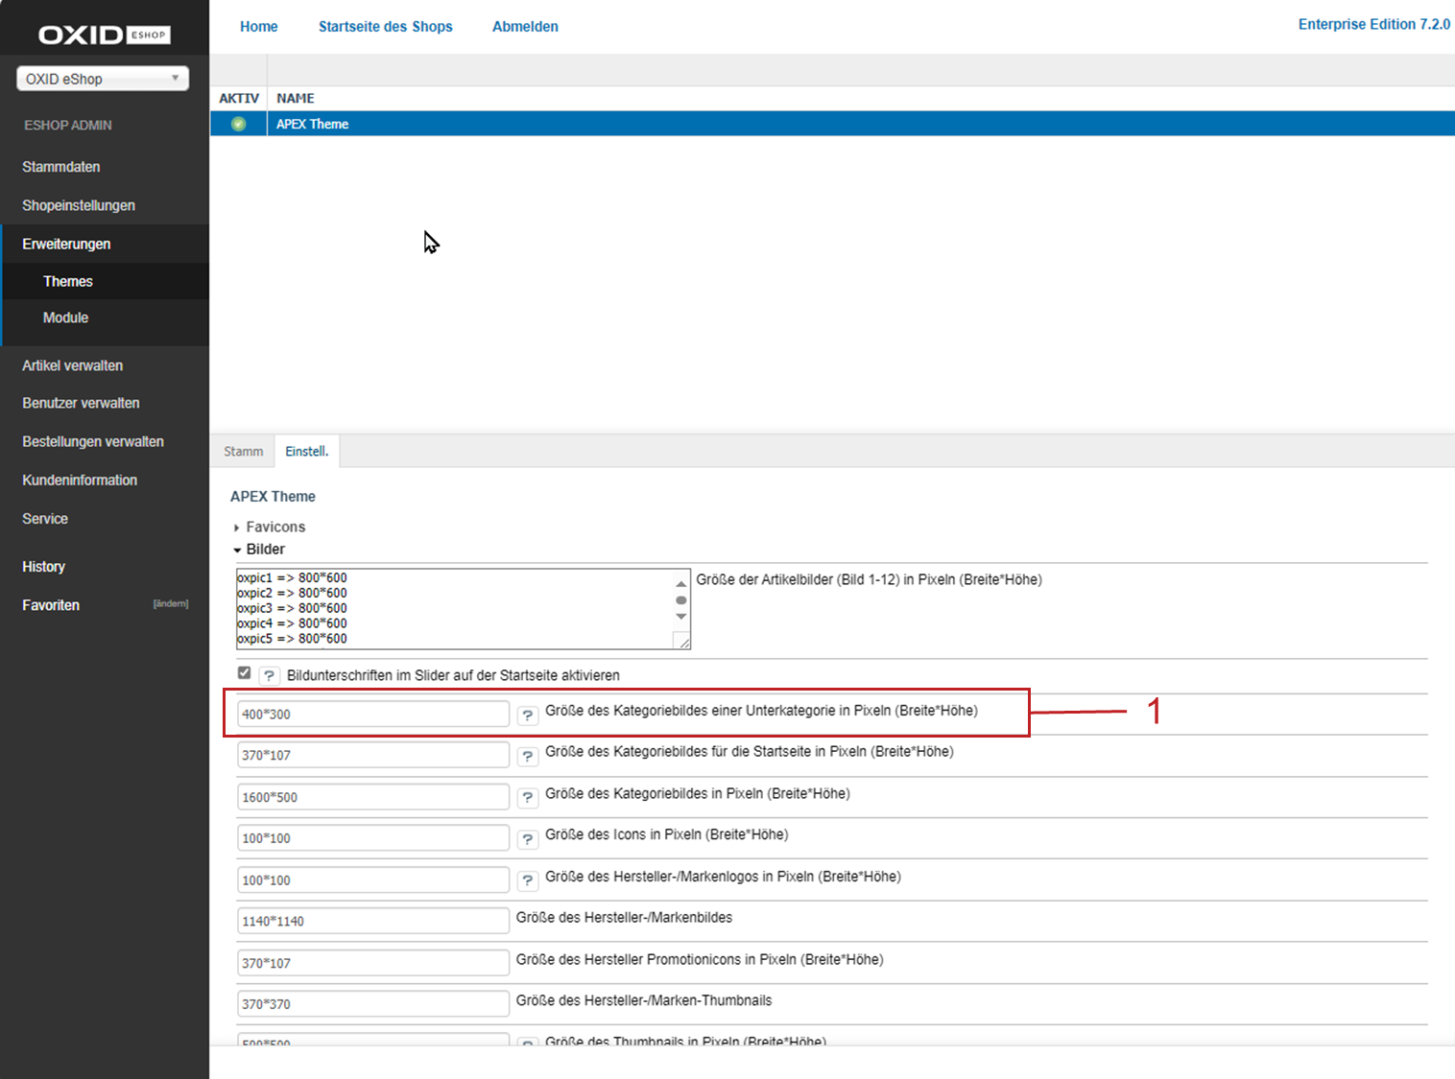Open help icon for Startseite Kategoriebild size
The width and height of the screenshot is (1455, 1079).
[x=527, y=756]
